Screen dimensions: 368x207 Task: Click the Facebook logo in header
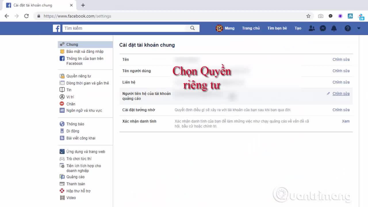tap(57, 28)
